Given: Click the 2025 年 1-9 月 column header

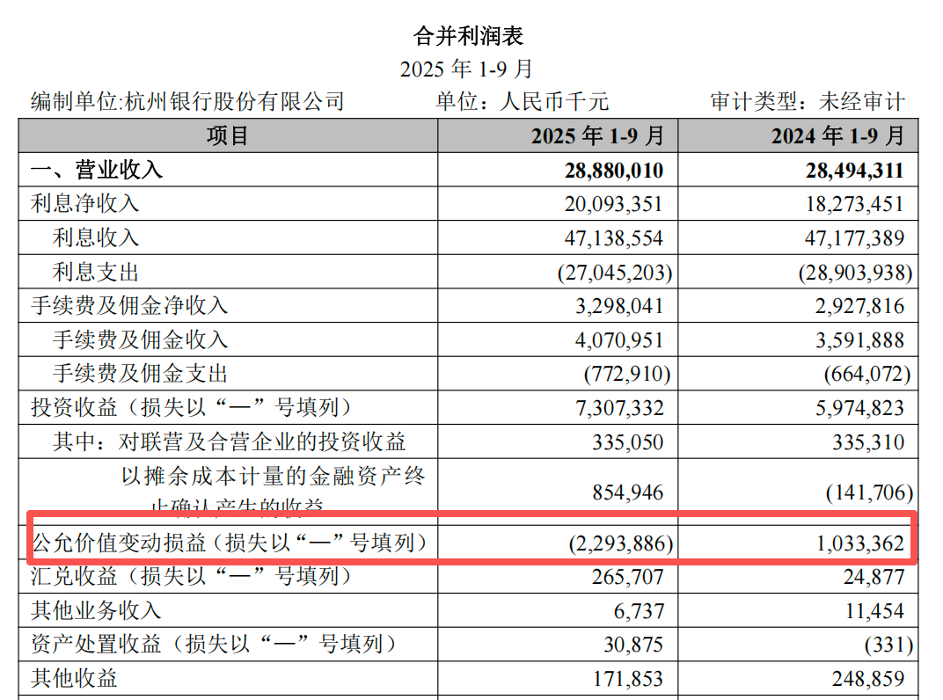Looking at the screenshot, I should (x=598, y=135).
